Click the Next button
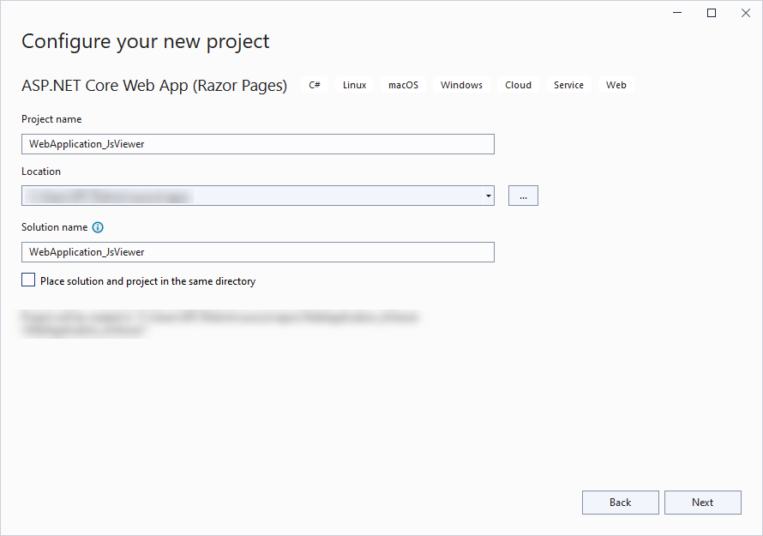Screen dimensions: 763x536 (703, 503)
